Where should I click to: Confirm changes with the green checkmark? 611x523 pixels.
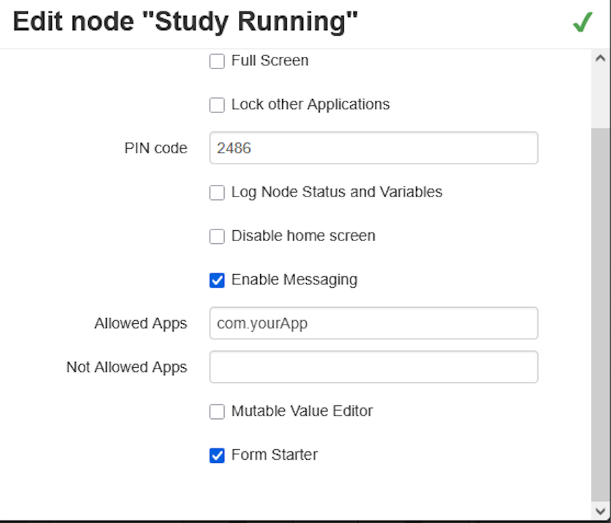click(x=583, y=23)
